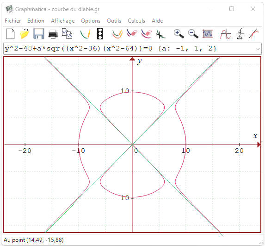
Task: Zoom in with the plus magnifier
Action: 179,34
